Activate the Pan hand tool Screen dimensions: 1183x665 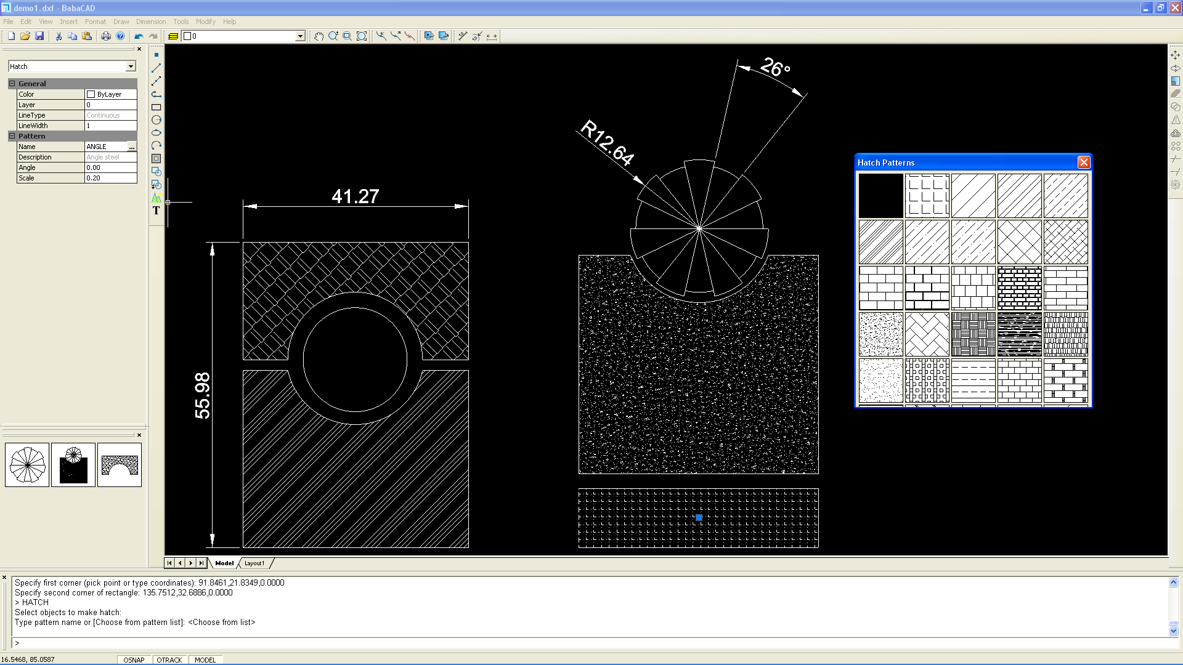coord(319,36)
